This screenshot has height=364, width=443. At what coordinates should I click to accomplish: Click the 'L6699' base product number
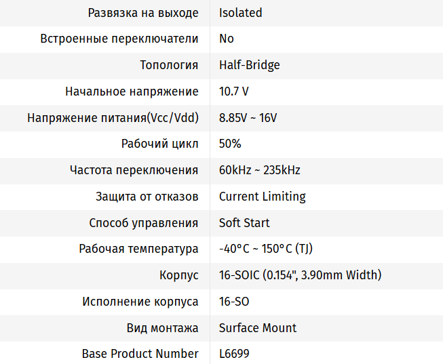234,354
